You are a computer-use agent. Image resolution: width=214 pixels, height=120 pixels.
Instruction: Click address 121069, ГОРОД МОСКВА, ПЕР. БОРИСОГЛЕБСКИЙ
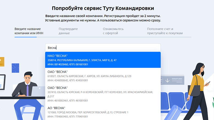click(88, 112)
